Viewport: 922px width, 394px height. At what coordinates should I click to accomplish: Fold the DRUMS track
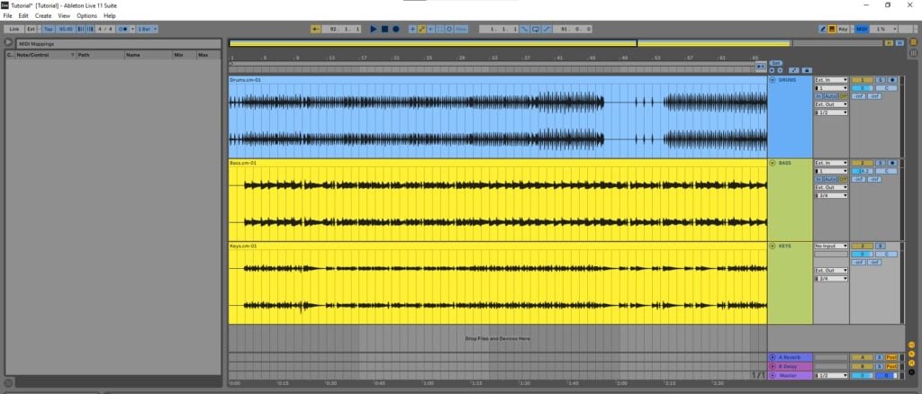pos(773,80)
